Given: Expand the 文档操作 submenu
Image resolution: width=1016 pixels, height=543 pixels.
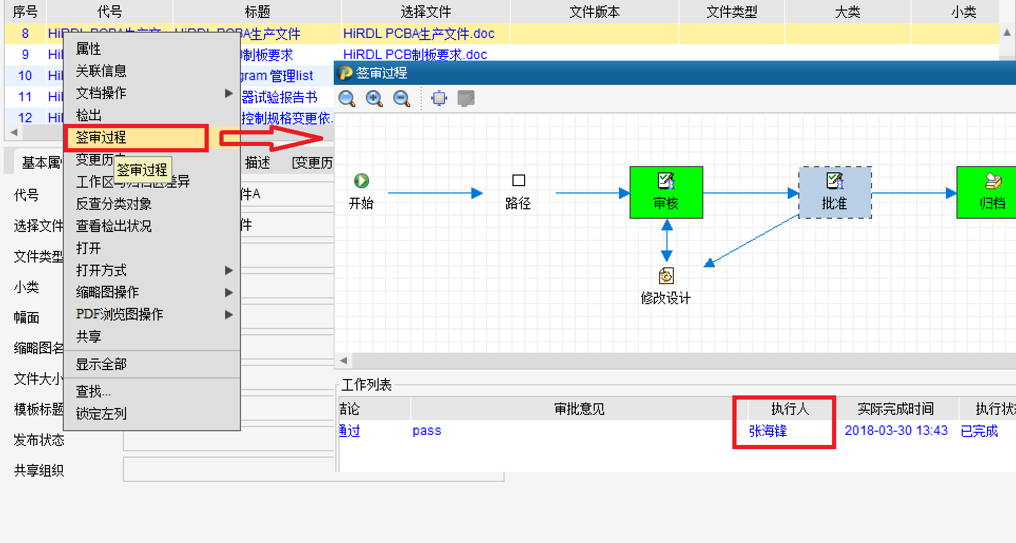Looking at the screenshot, I should (152, 93).
